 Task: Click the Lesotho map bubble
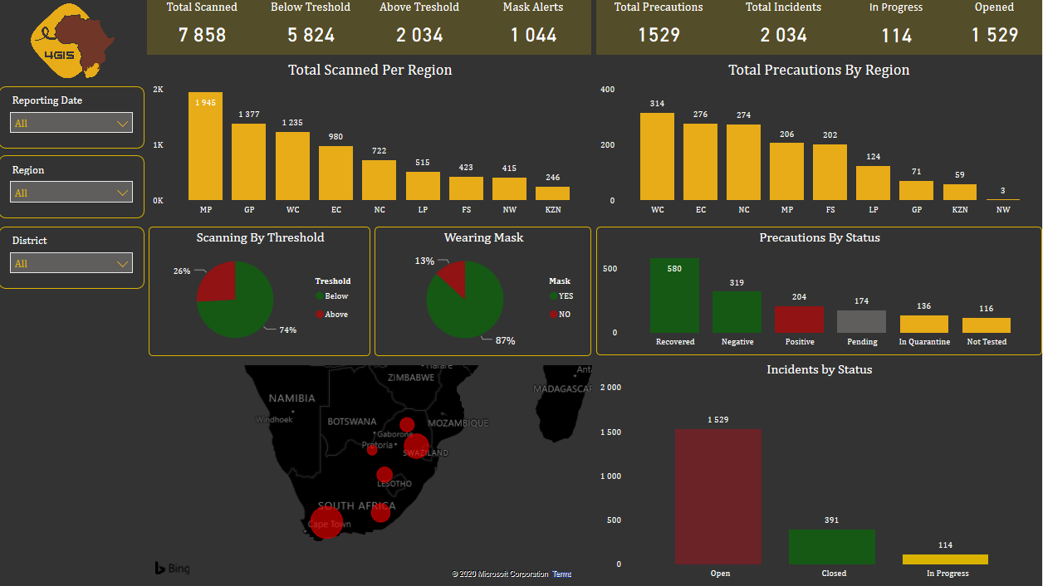pos(384,476)
